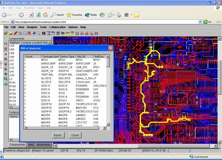Click the teal zoom-box magnifier sidebar icon

pos(6,79)
